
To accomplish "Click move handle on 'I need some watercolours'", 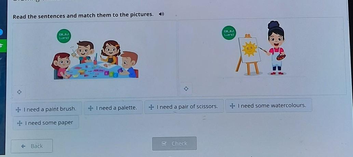I will click(x=232, y=105).
